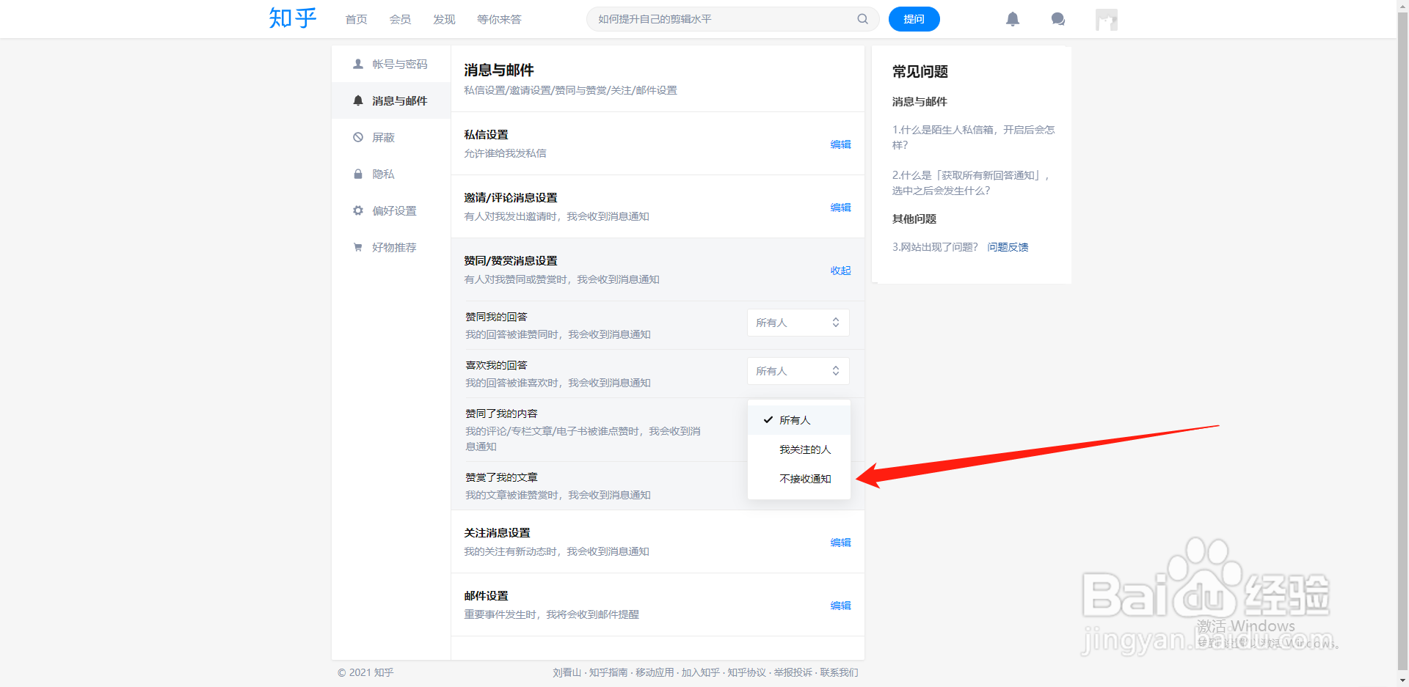The image size is (1409, 687).
Task: Click the blue 提问 button
Action: [x=914, y=19]
